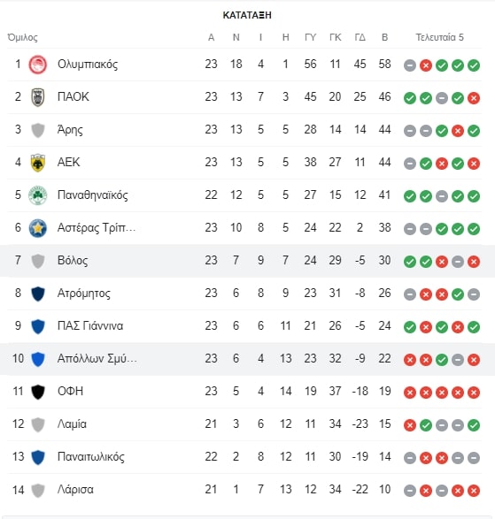The height and width of the screenshot is (519, 495).
Task: Click the AEK yellow crest icon
Action: pos(38,163)
